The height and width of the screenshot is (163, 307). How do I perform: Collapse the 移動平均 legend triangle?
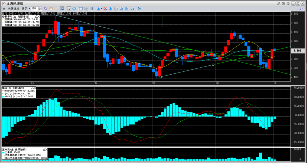36,17
